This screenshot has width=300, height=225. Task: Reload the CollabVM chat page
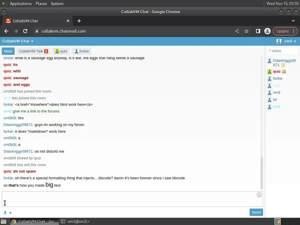25,31
